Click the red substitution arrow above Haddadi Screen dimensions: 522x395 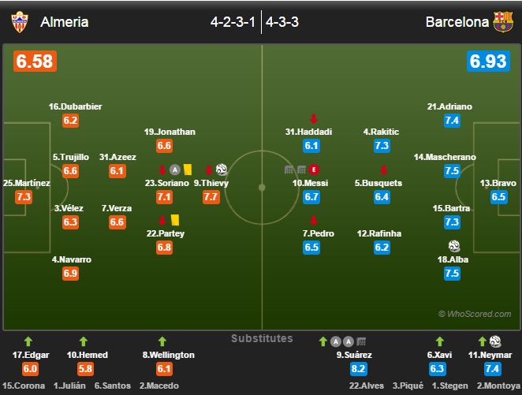point(313,118)
